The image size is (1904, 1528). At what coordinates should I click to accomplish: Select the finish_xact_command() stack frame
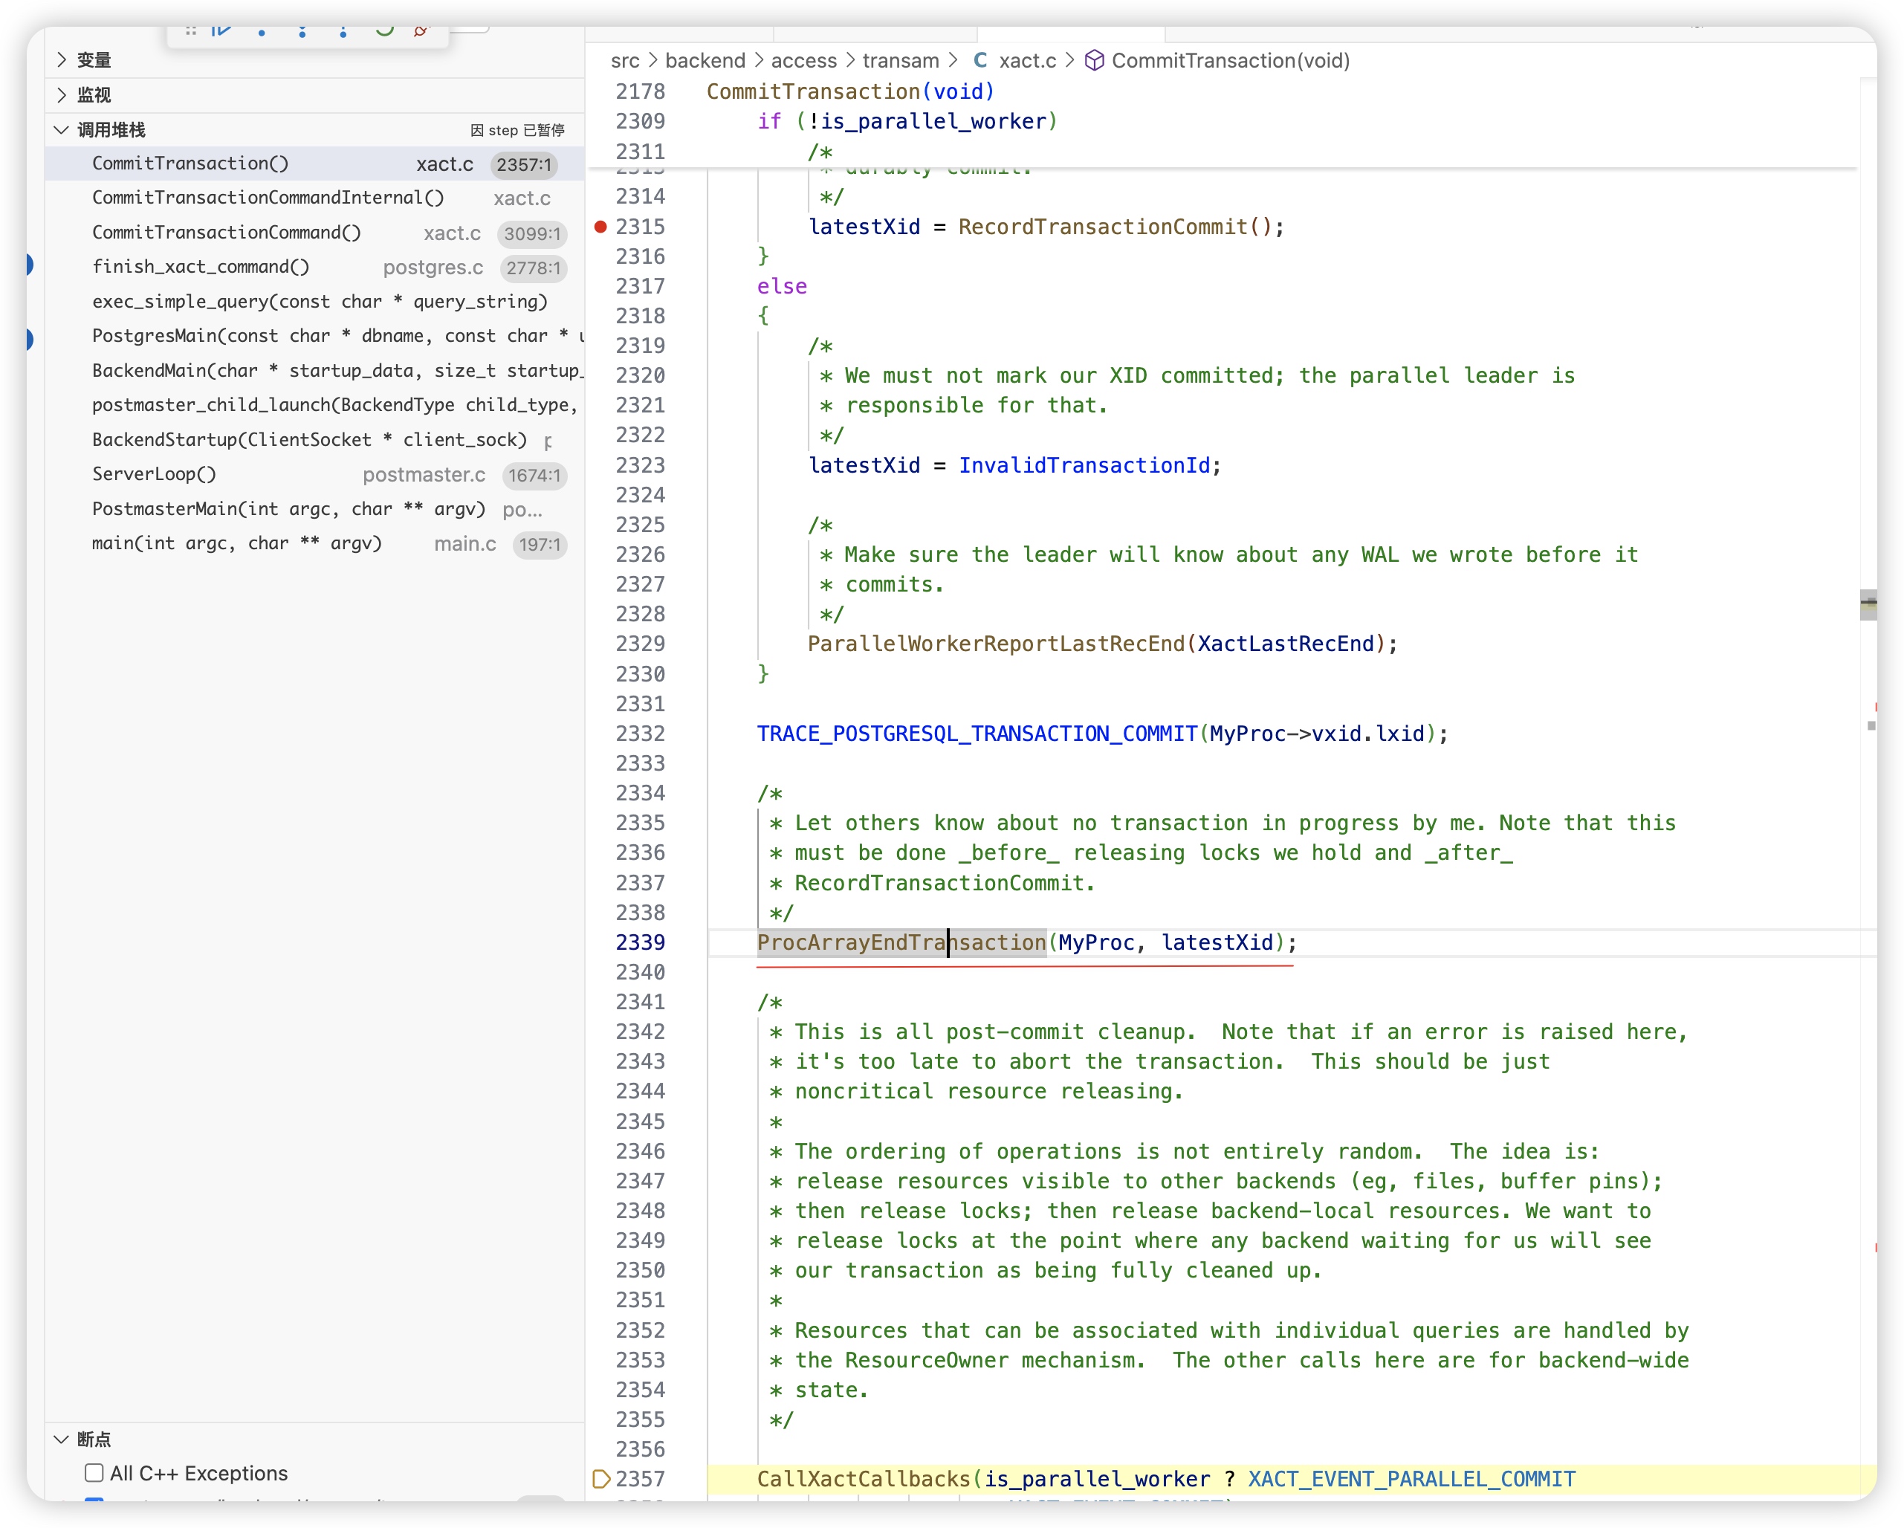(x=201, y=267)
